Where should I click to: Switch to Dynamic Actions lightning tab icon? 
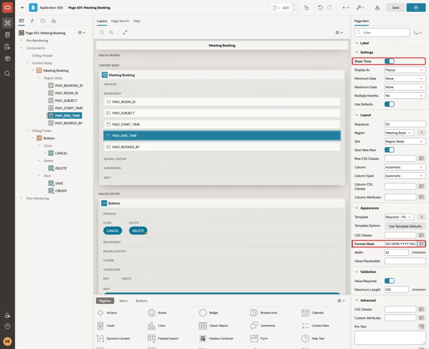tap(32, 21)
